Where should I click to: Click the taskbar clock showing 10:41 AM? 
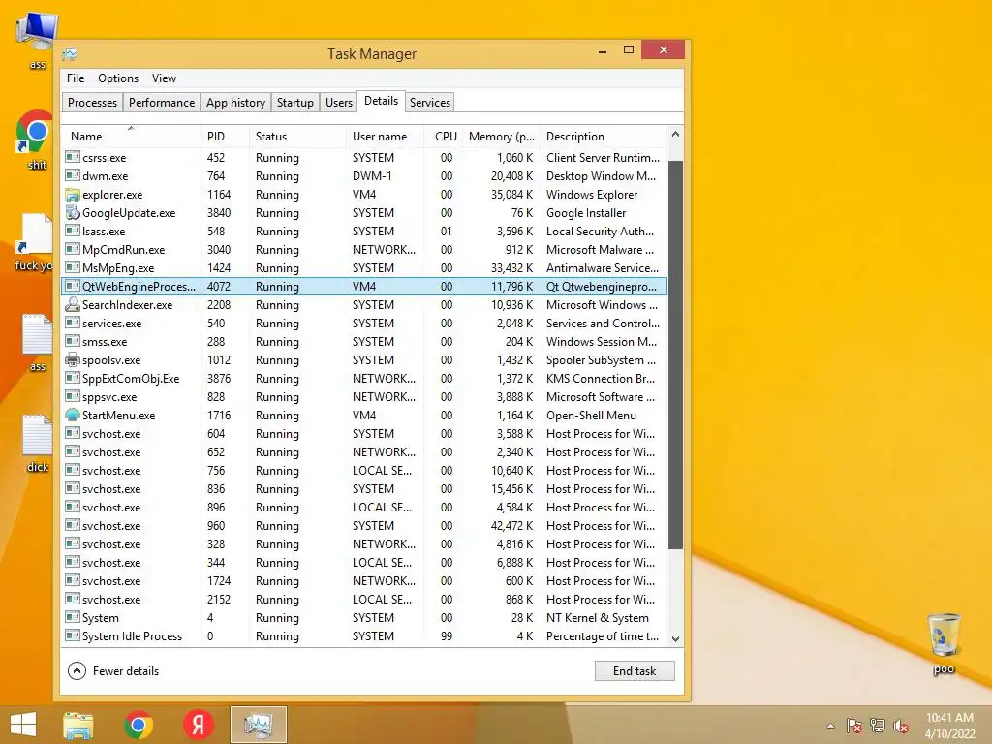coord(949,718)
